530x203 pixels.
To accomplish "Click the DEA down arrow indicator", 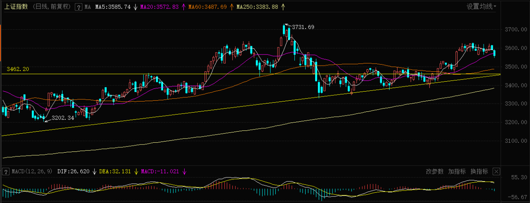I will click(136, 171).
